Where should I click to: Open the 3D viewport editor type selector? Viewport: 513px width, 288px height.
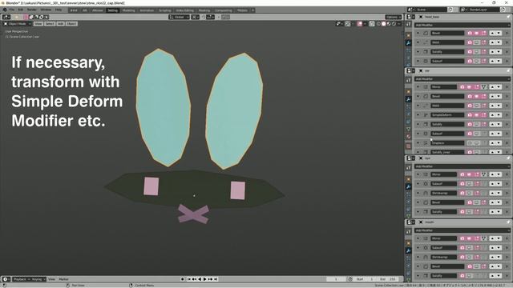6,17
